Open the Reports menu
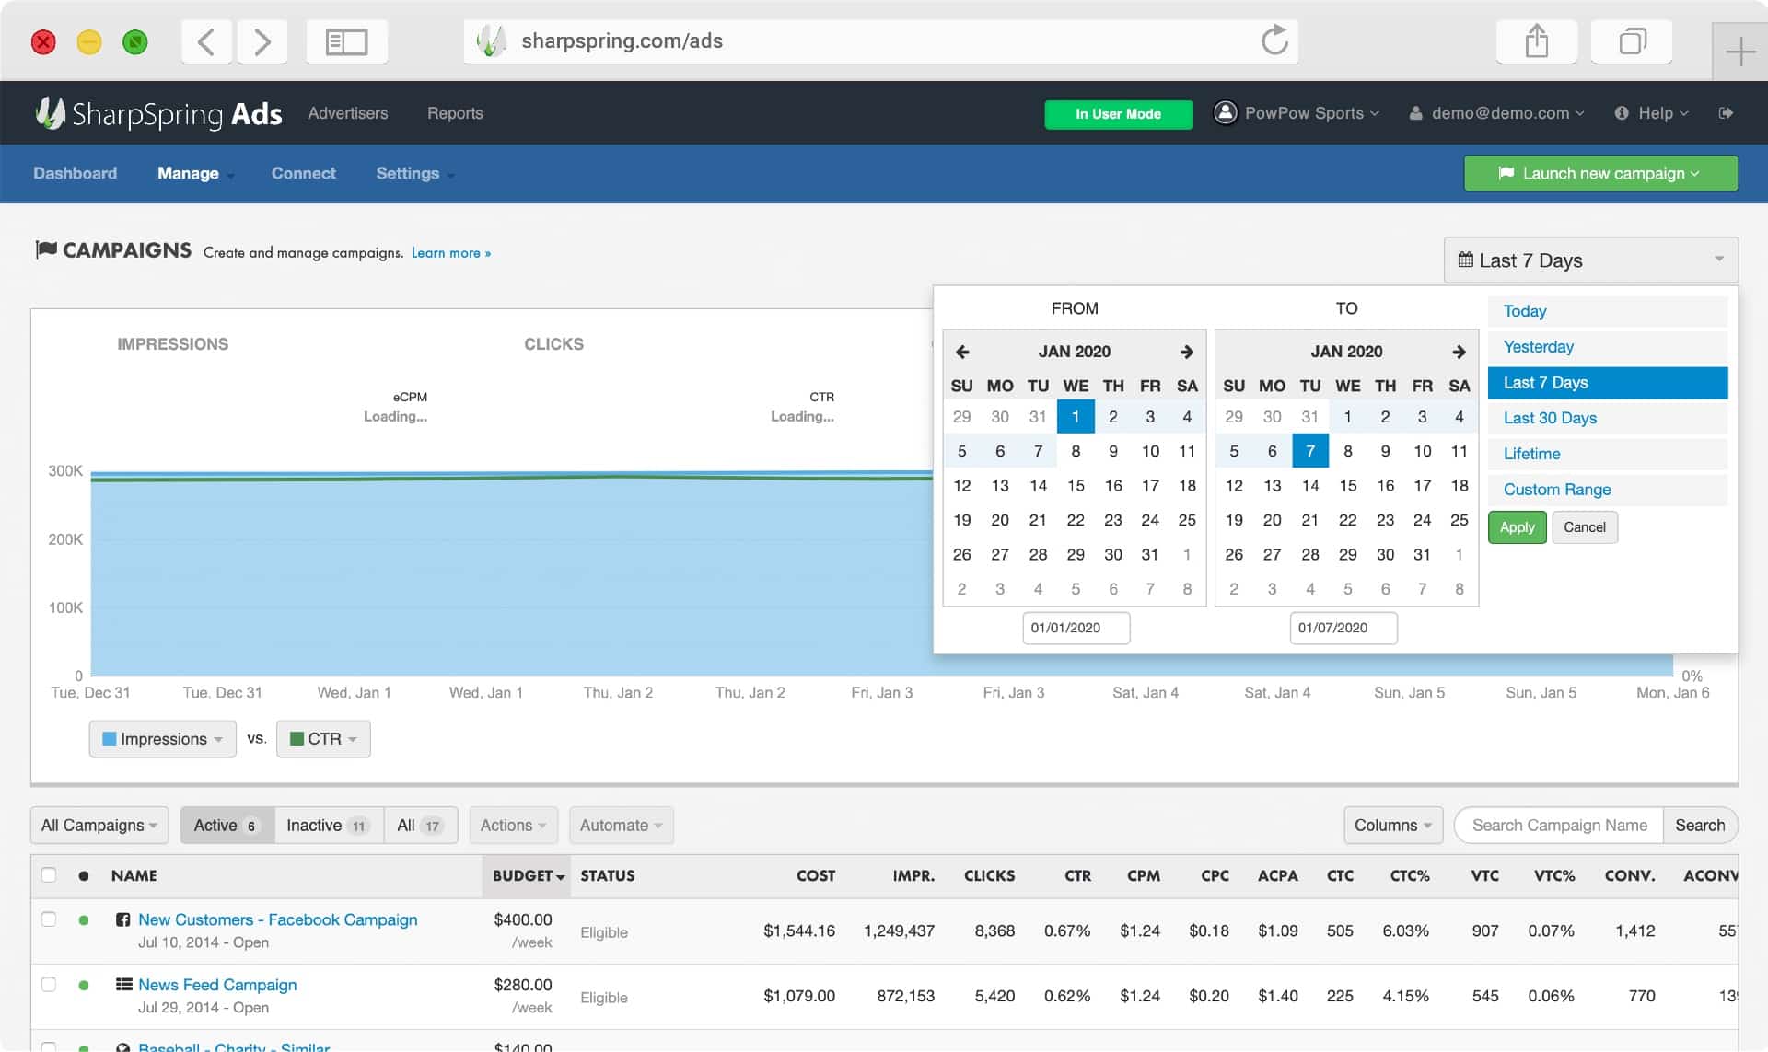 point(455,112)
